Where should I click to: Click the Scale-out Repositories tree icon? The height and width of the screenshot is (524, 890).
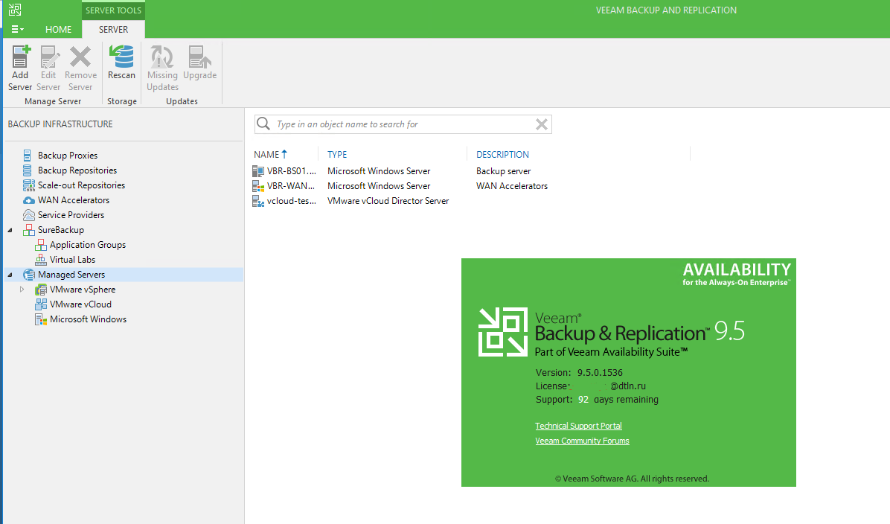[29, 185]
